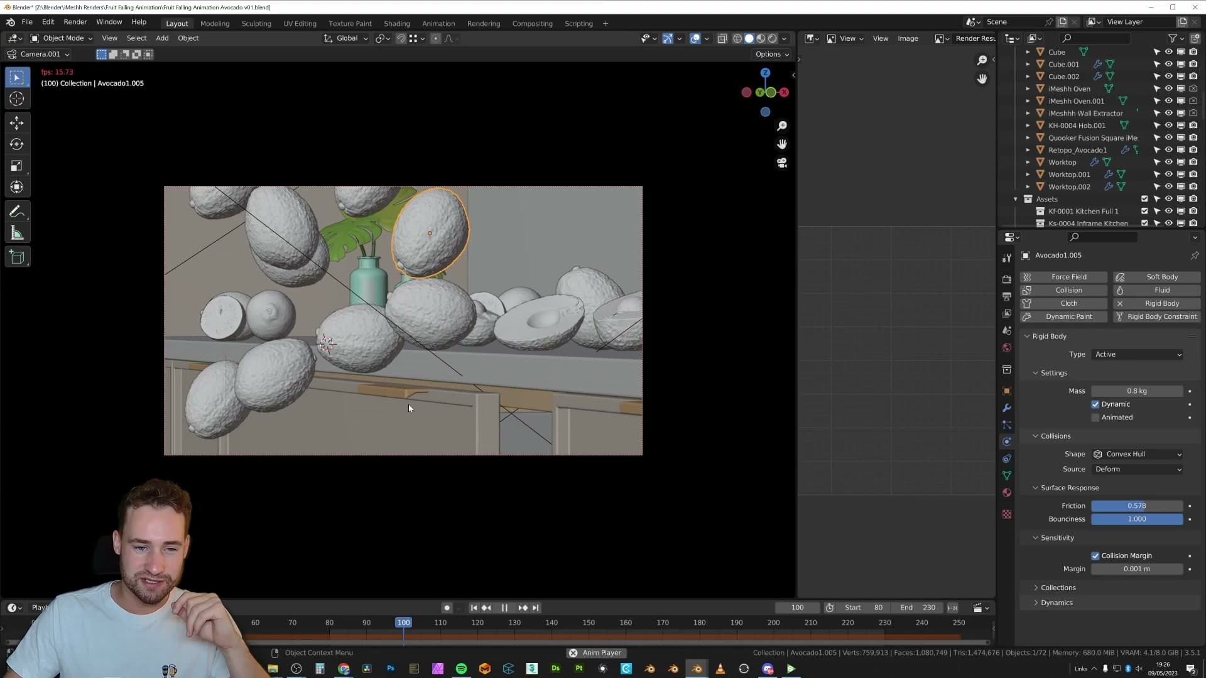Select the Add Cube tool
Image resolution: width=1206 pixels, height=678 pixels.
point(17,257)
